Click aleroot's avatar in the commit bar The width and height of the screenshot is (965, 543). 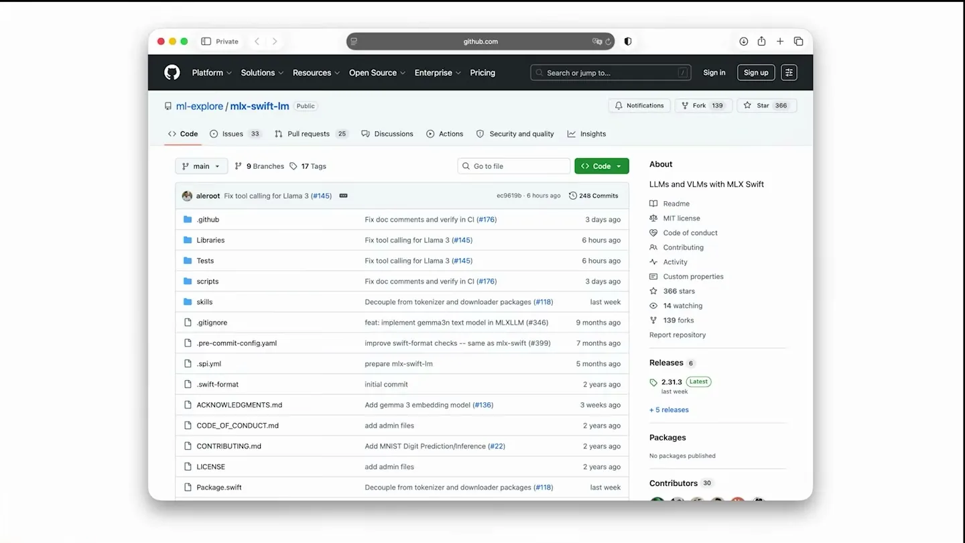(x=187, y=196)
